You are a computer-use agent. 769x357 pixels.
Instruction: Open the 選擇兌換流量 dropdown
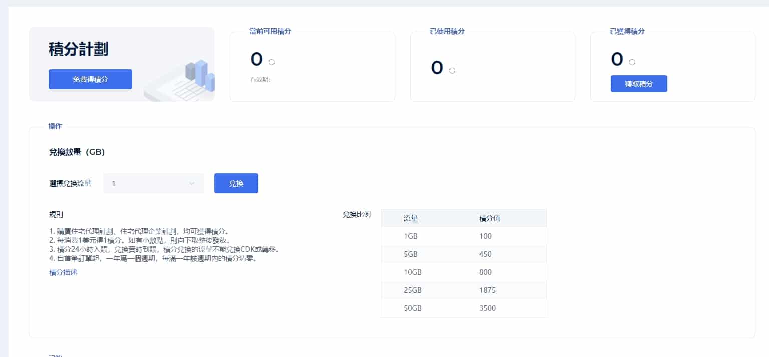point(154,183)
